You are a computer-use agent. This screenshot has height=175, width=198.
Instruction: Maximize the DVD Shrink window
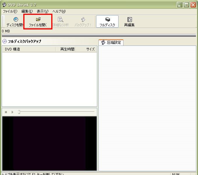pyautogui.click(x=186, y=5)
